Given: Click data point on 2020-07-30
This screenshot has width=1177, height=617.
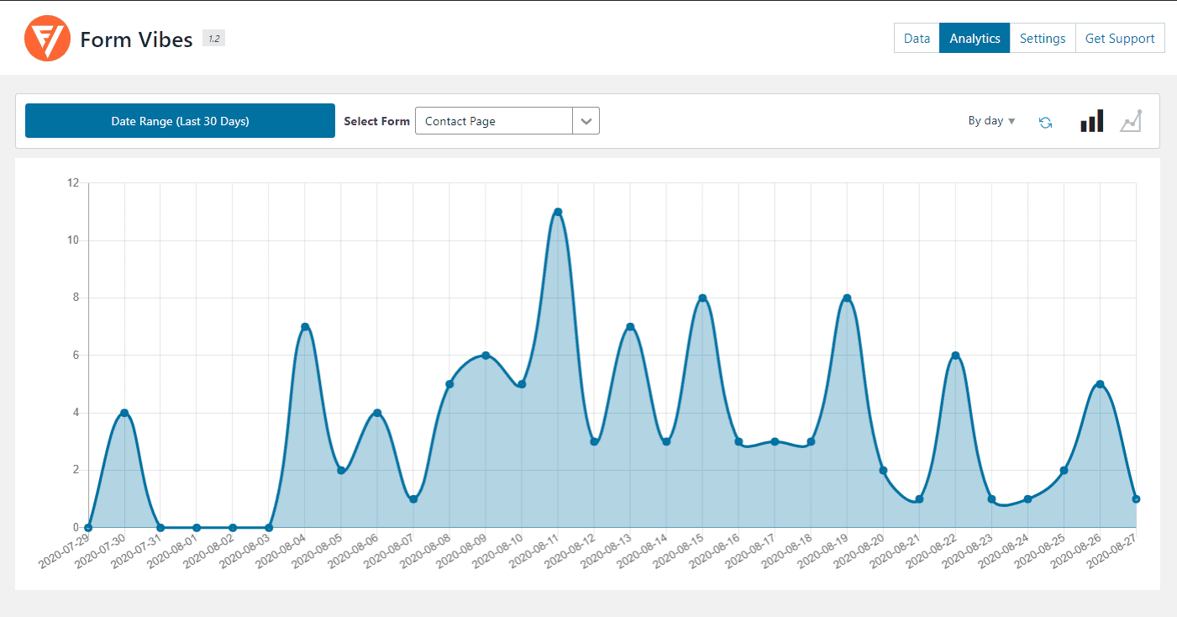Looking at the screenshot, I should point(124,413).
